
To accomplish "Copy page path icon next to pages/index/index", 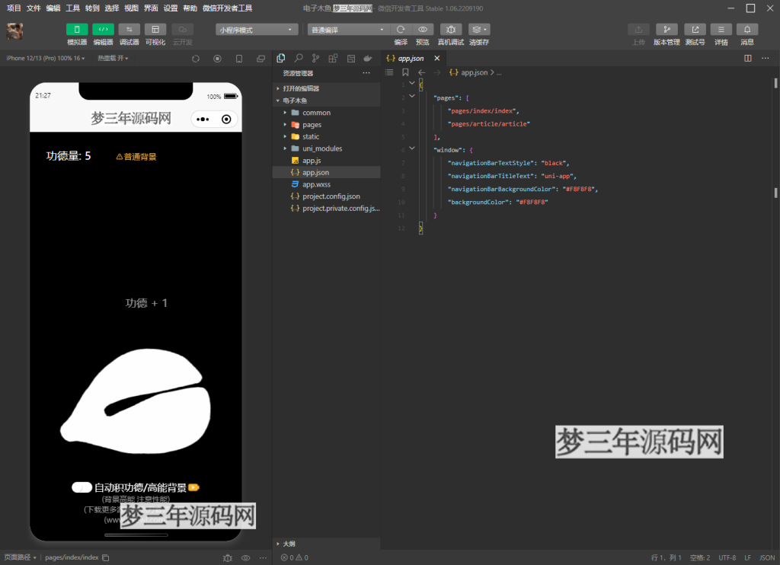I will 106,557.
